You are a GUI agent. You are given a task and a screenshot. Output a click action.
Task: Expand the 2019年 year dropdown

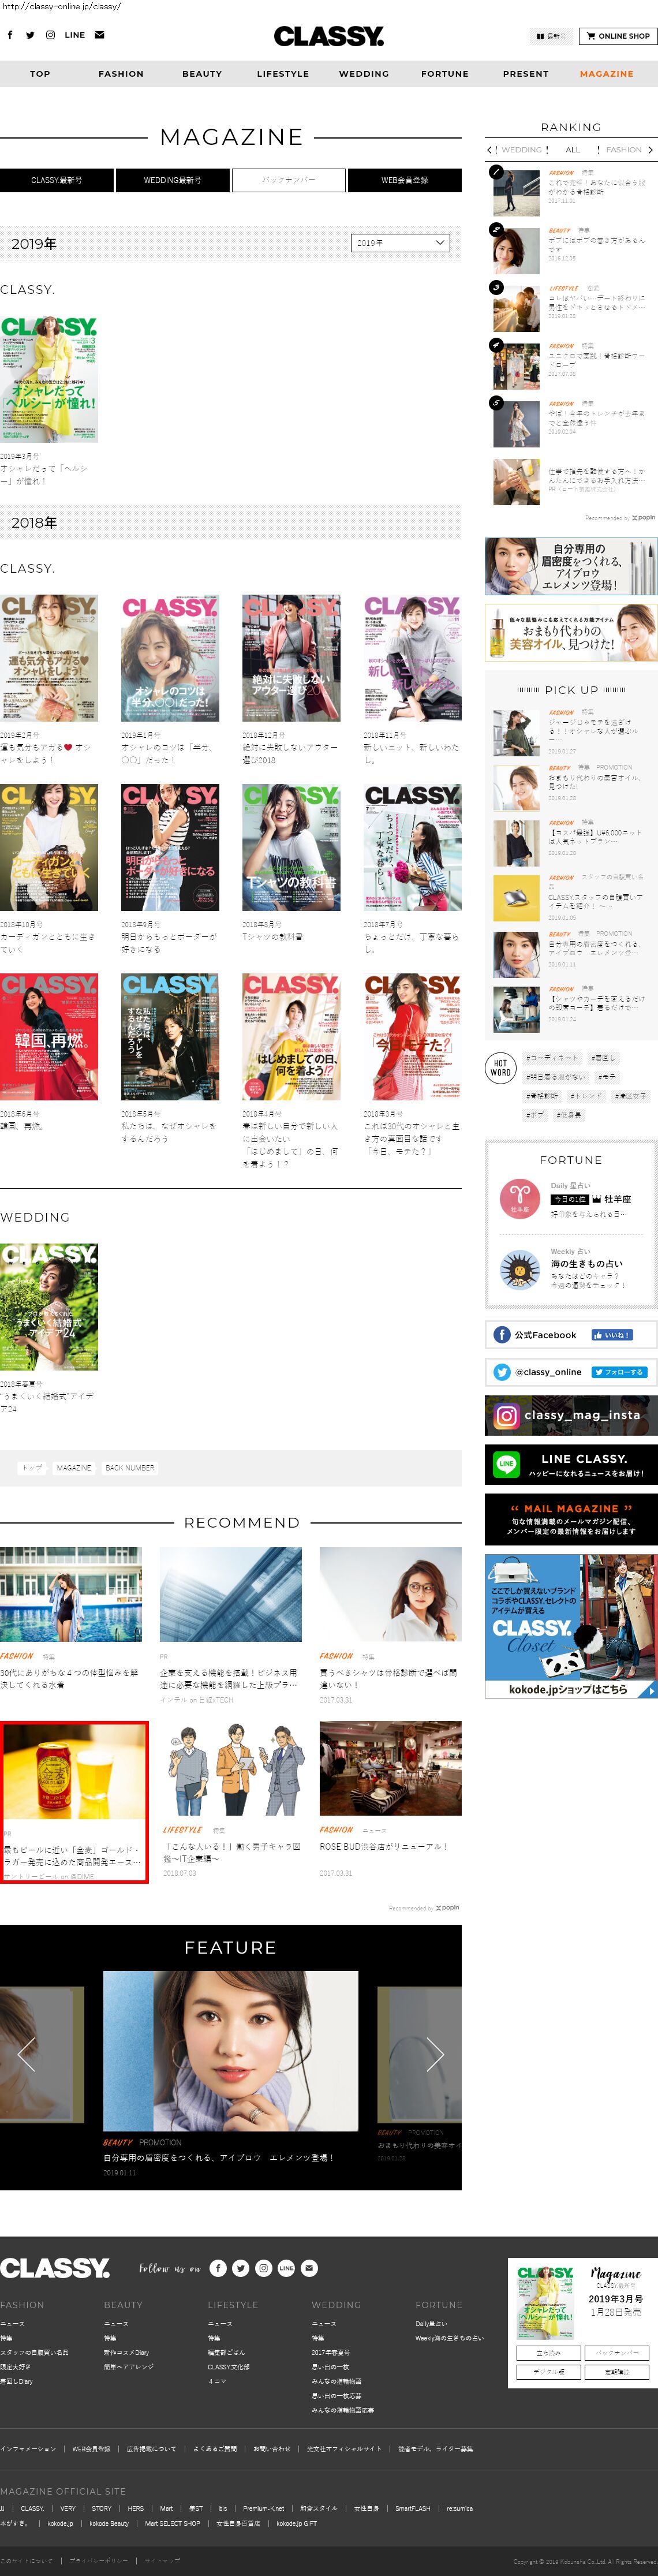(401, 243)
